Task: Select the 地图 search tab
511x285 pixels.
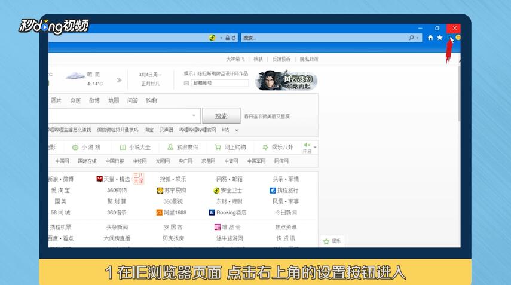Action: 114,100
